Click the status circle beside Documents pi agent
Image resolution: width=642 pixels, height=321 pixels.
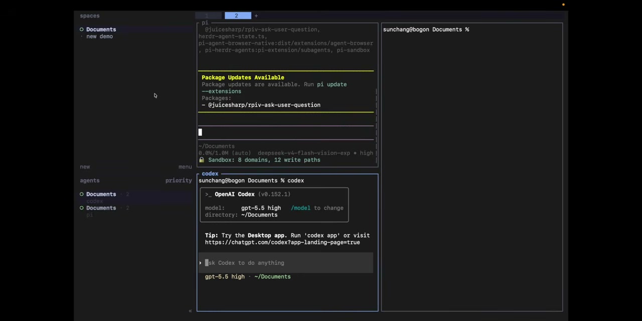(82, 208)
